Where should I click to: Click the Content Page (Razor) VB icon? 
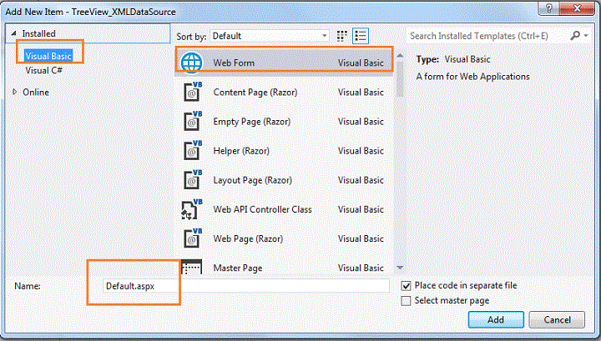pos(193,92)
